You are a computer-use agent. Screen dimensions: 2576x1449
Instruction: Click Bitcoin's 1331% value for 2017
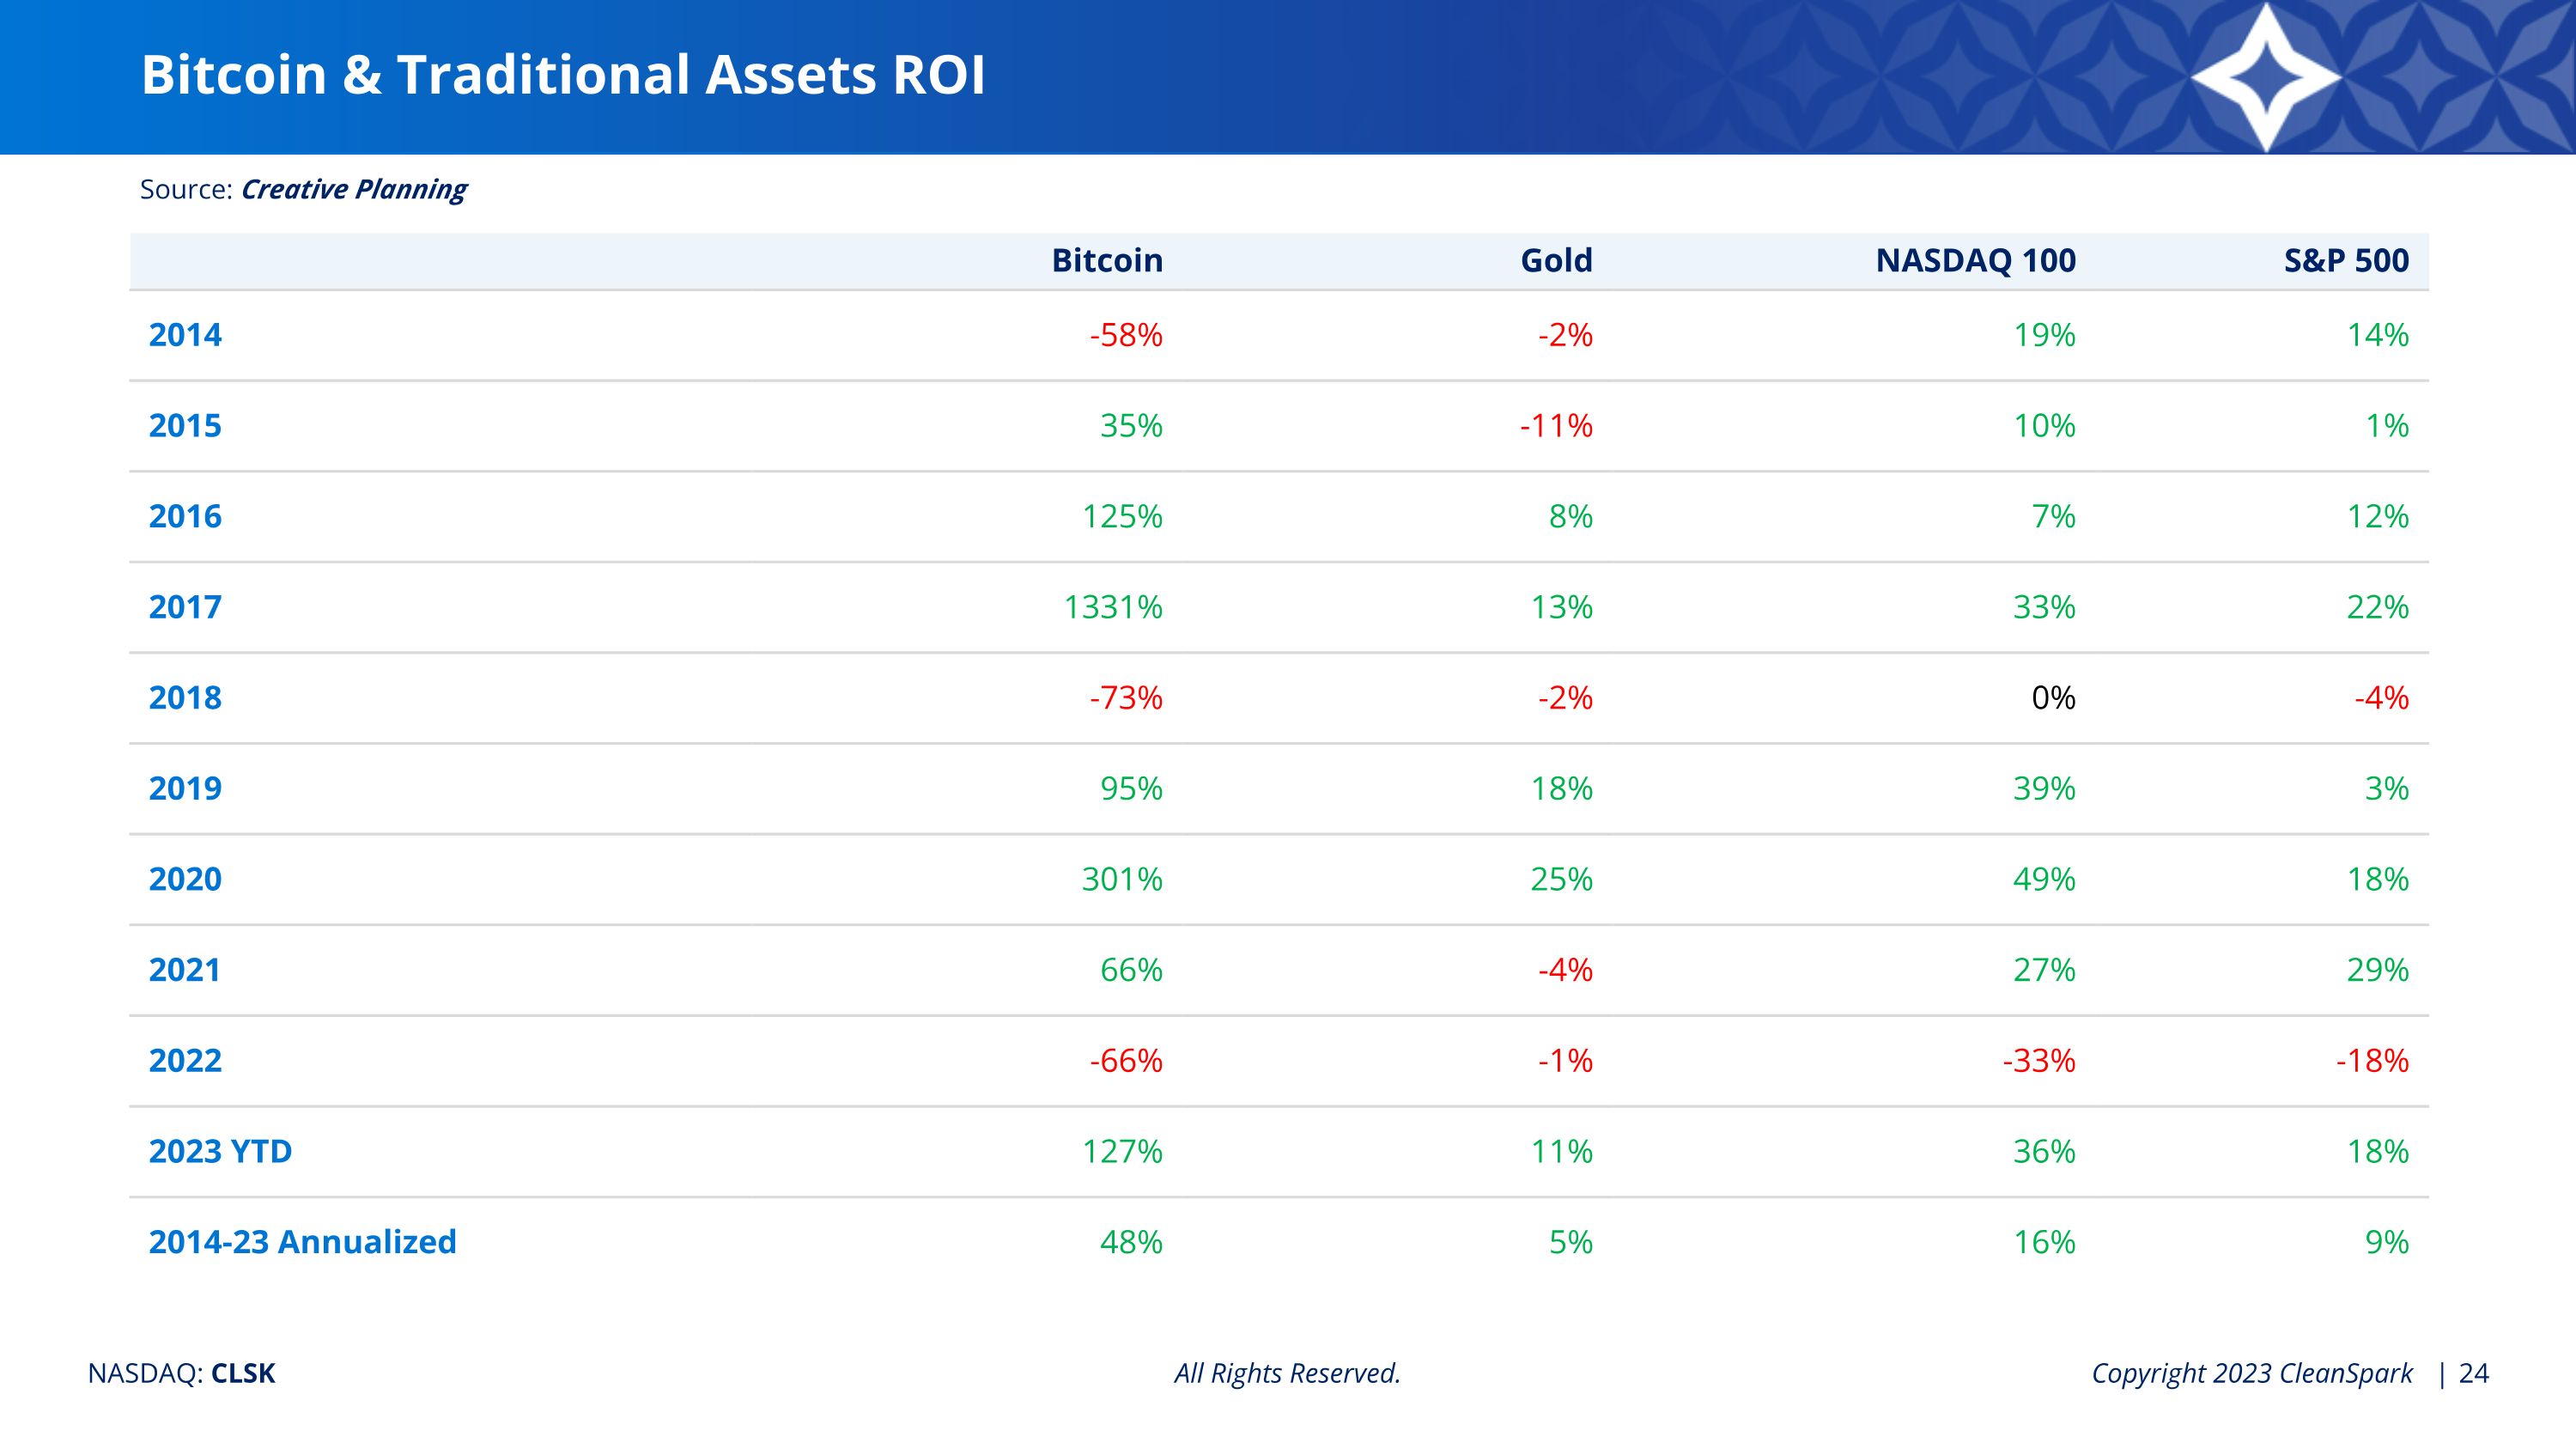(1113, 607)
